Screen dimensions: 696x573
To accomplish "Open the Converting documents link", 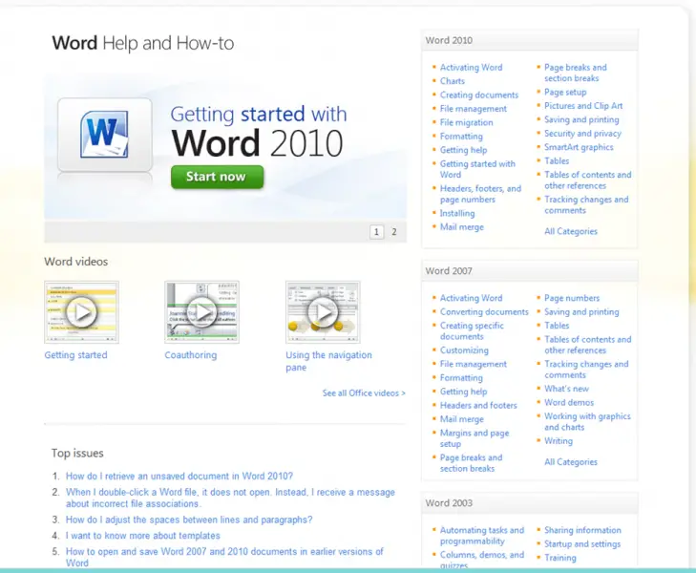I will point(484,312).
